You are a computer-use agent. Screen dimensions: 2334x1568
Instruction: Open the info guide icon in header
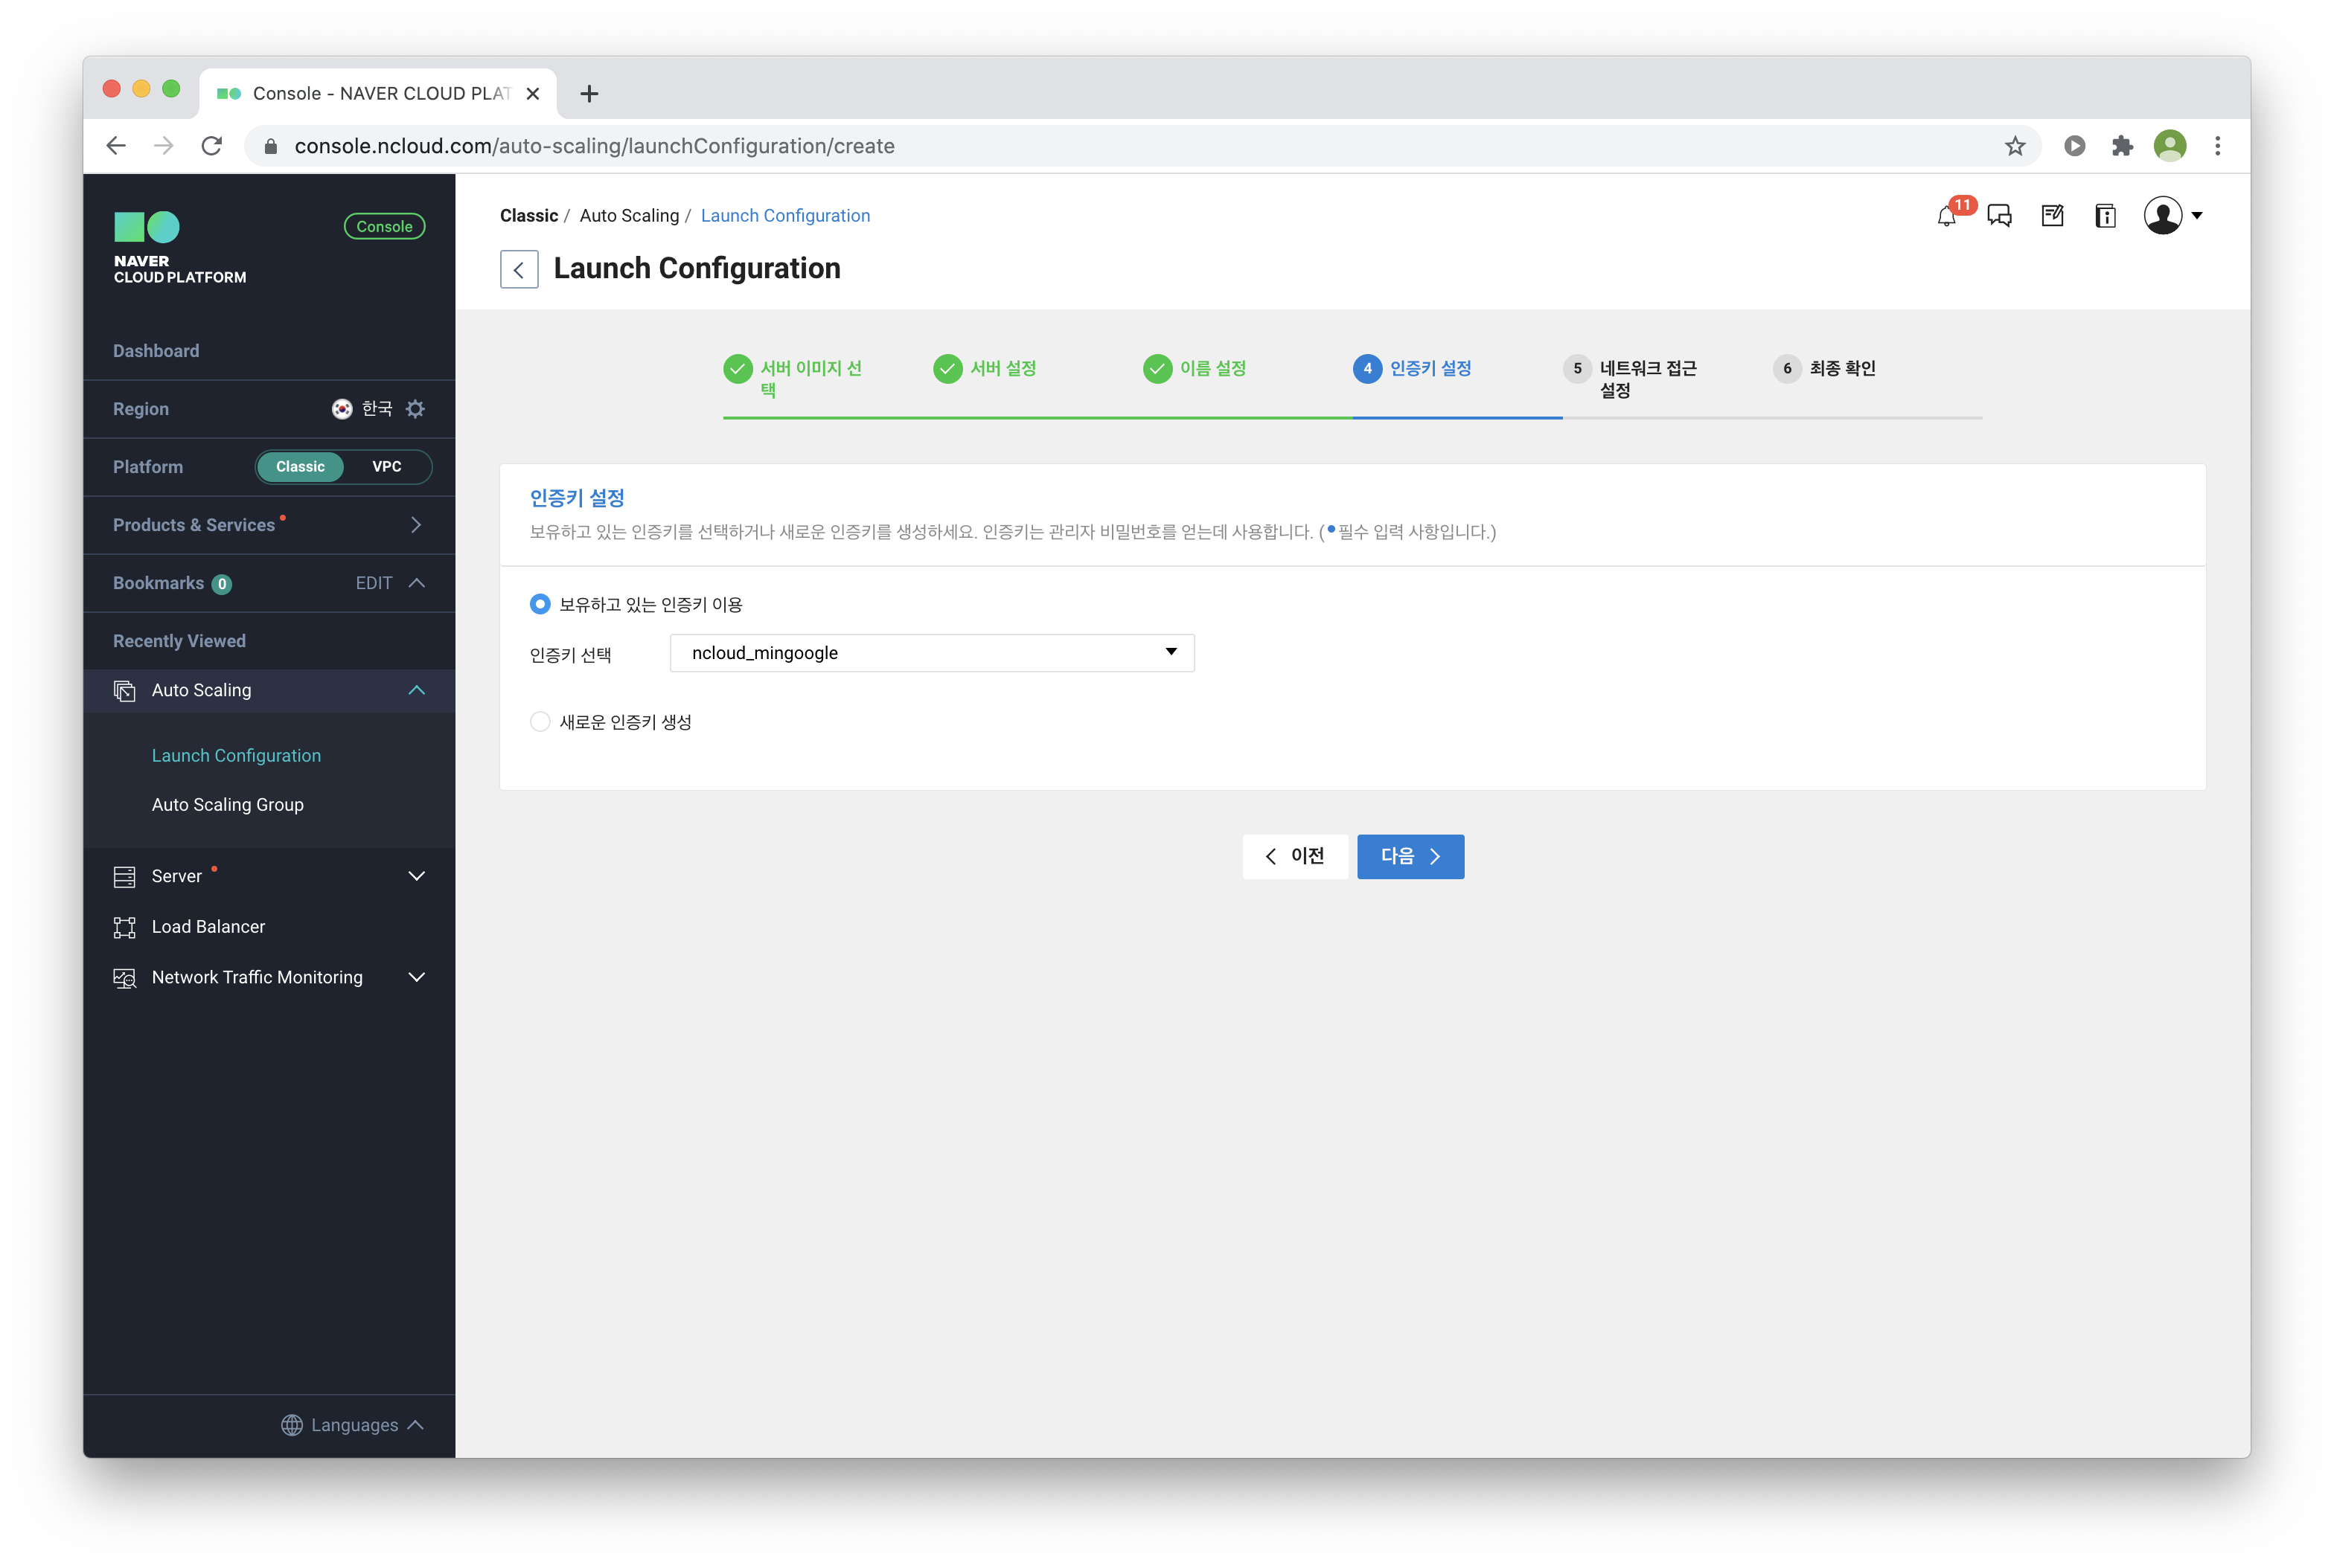click(x=2105, y=216)
